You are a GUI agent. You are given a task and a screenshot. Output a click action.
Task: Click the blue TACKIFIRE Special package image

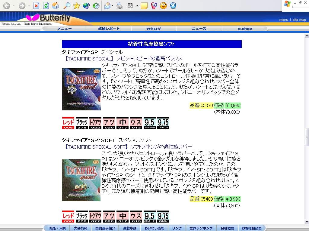click(x=81, y=89)
